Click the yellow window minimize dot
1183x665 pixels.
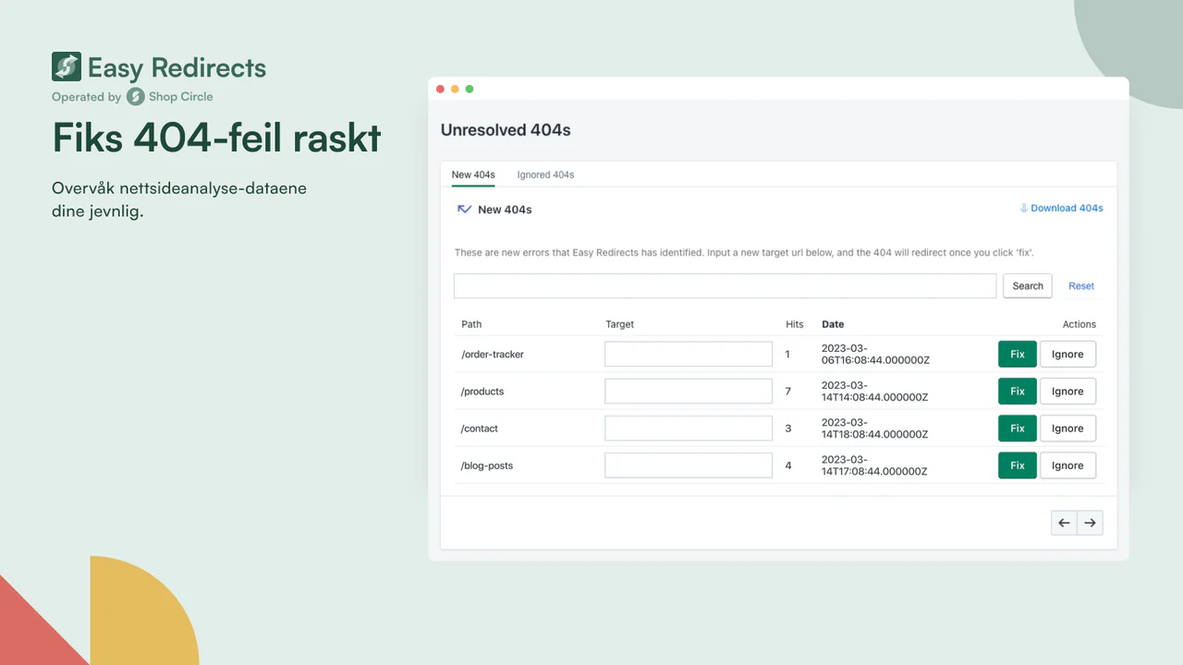click(x=455, y=89)
